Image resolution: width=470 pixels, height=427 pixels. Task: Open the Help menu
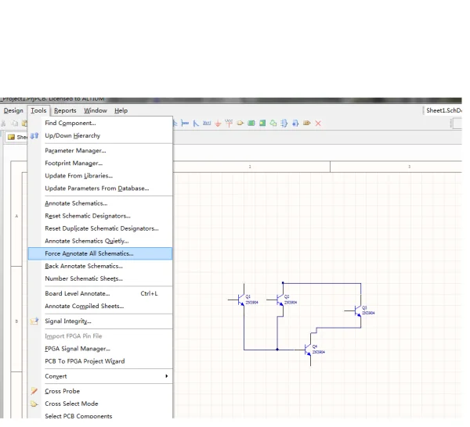(121, 110)
